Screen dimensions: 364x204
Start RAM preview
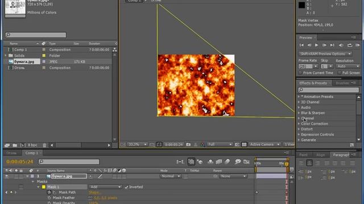(358, 45)
